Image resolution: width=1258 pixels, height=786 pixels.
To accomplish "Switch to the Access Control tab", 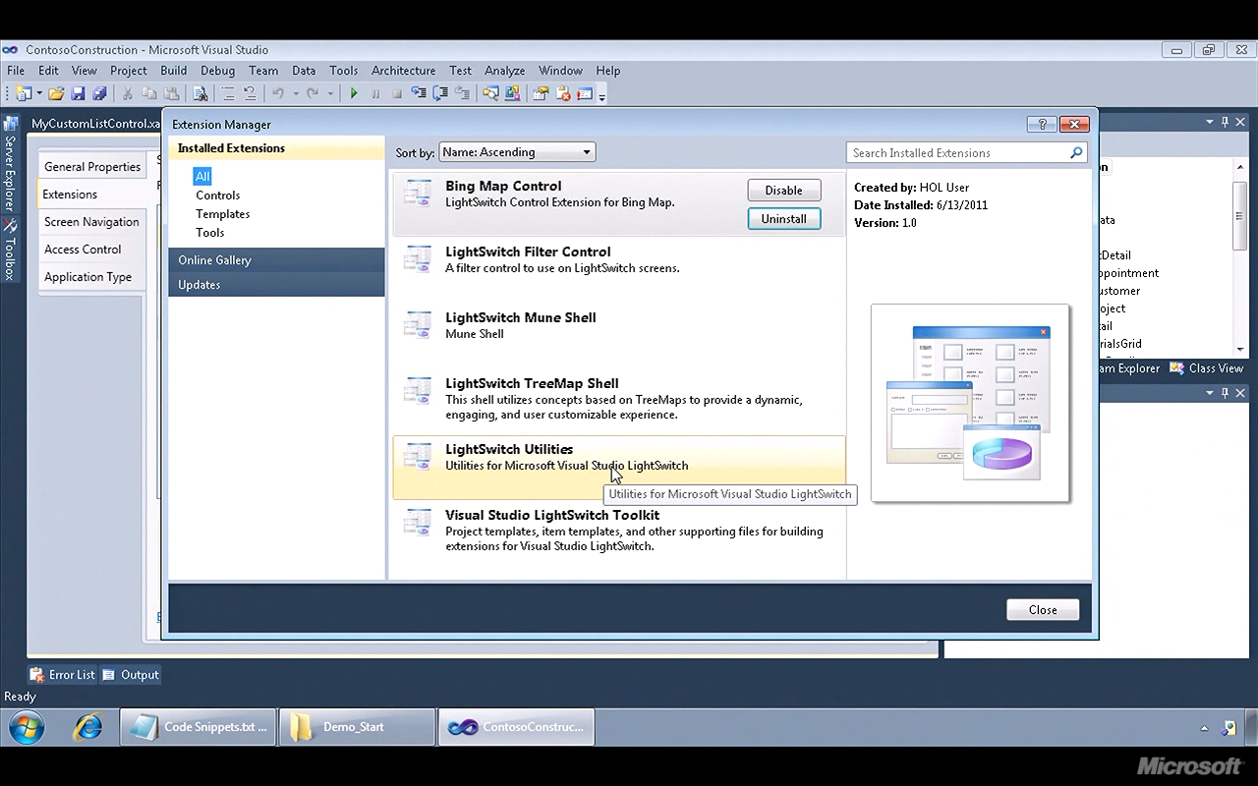I will tap(92, 250).
